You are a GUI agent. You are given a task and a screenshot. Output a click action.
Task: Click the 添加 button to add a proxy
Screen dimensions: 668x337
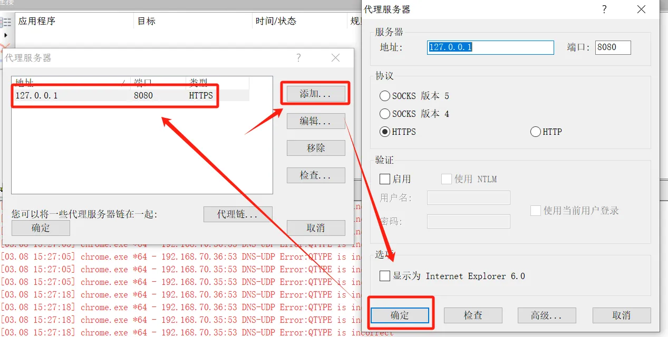315,93
